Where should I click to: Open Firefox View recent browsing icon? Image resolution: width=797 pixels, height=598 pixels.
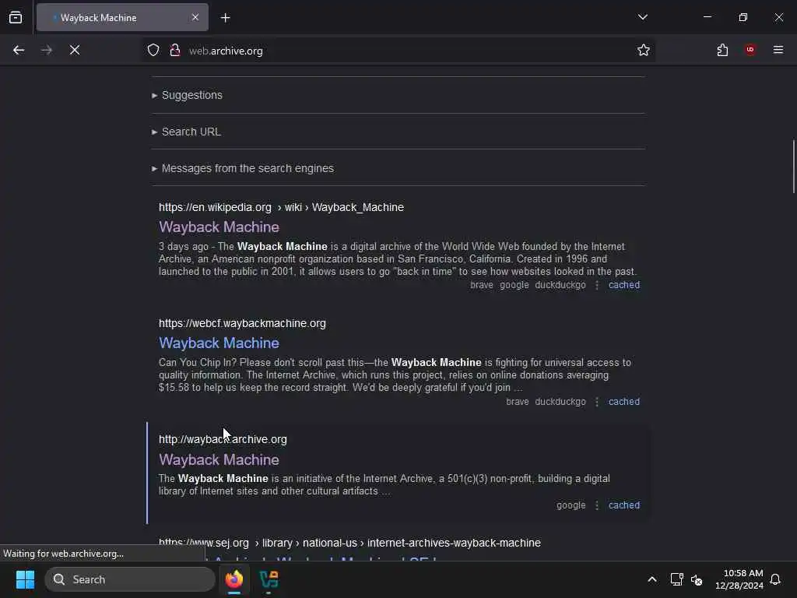(16, 17)
